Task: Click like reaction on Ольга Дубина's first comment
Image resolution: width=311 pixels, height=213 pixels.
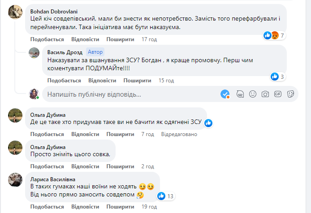Action: coord(208,123)
